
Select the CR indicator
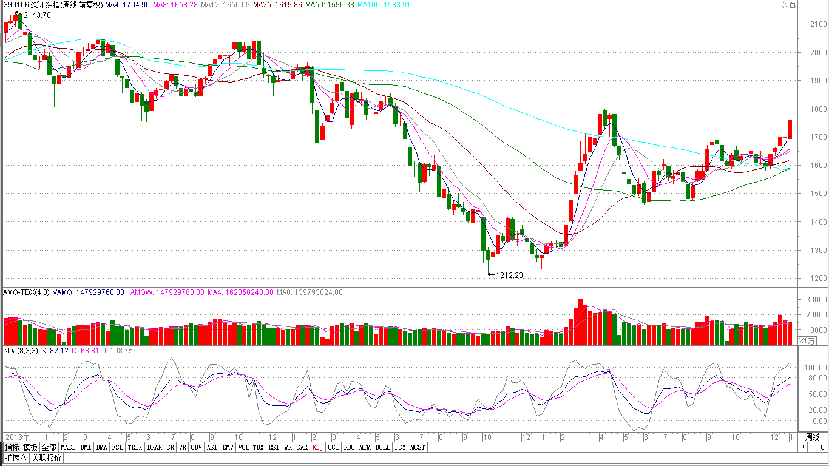coord(170,447)
